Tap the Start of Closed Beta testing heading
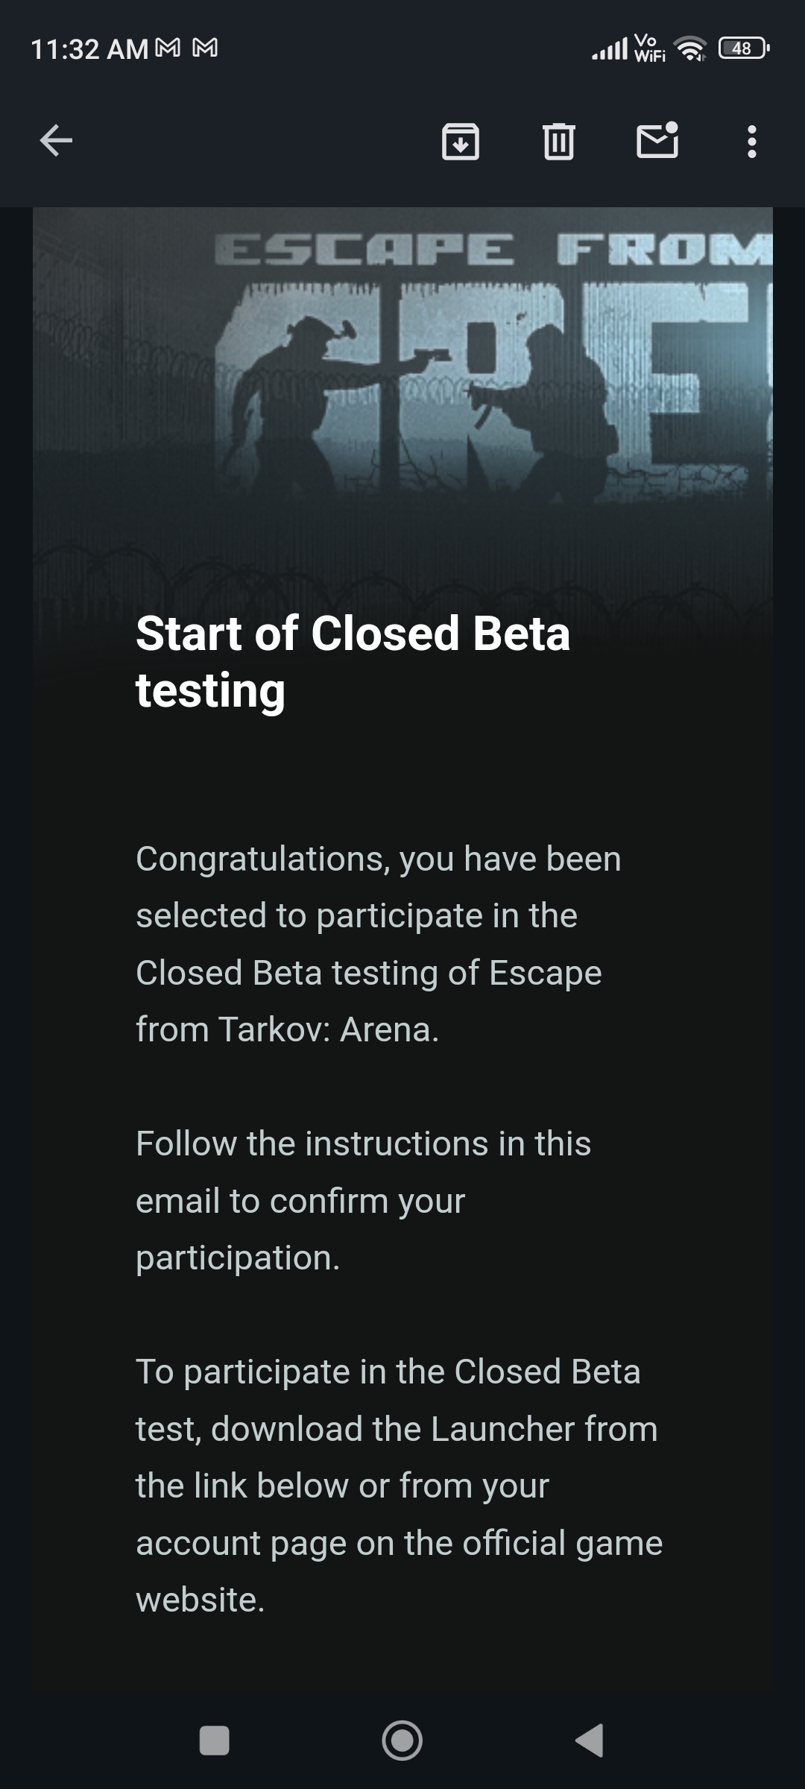805x1789 pixels. pyautogui.click(x=353, y=662)
